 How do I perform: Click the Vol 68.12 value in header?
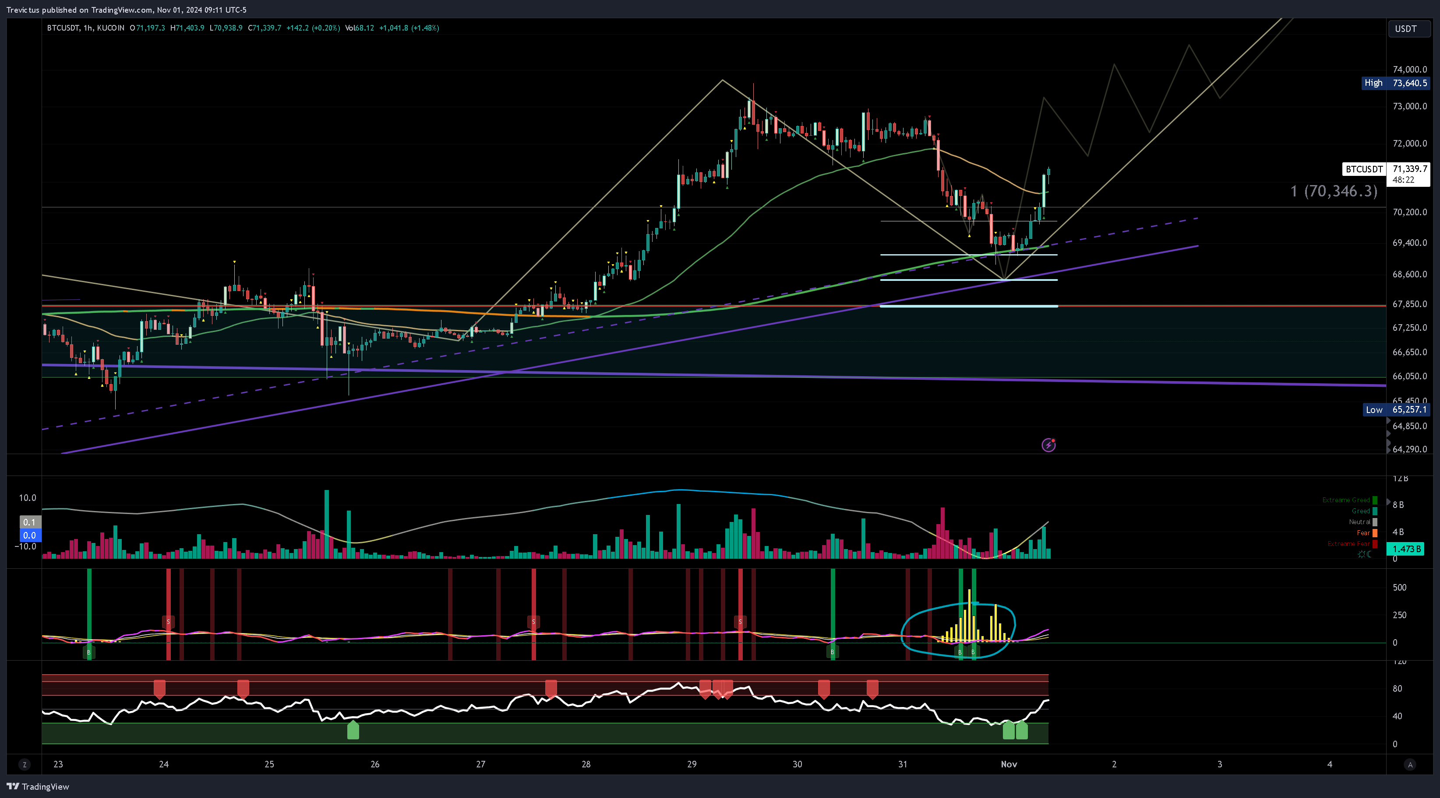(x=360, y=28)
